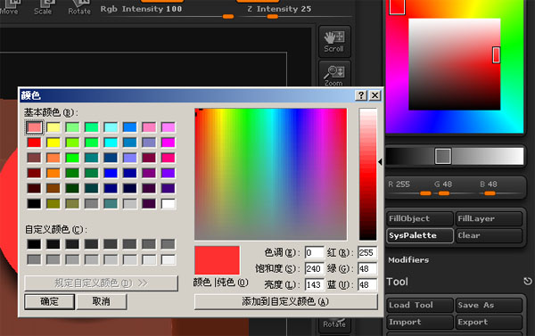
Task: Click the 确定 confirm button
Action: [x=49, y=301]
